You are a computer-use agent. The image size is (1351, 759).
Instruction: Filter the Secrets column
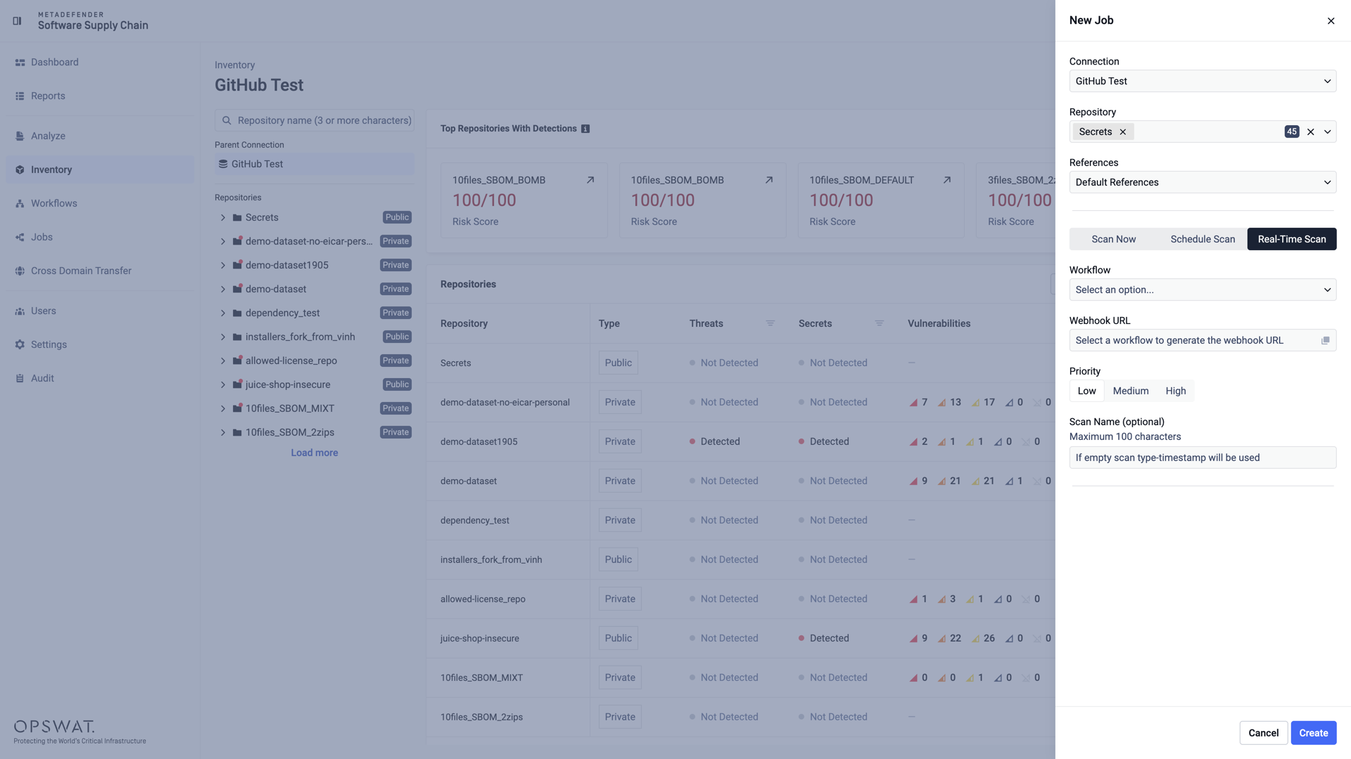(x=880, y=323)
